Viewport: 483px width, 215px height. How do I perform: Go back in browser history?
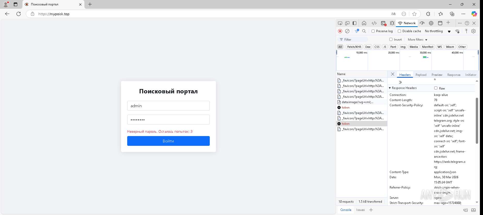pos(7,14)
